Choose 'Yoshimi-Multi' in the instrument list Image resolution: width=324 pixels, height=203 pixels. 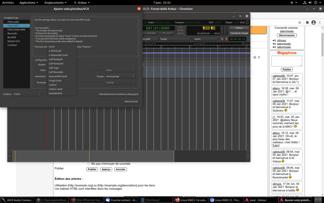coord(62,89)
